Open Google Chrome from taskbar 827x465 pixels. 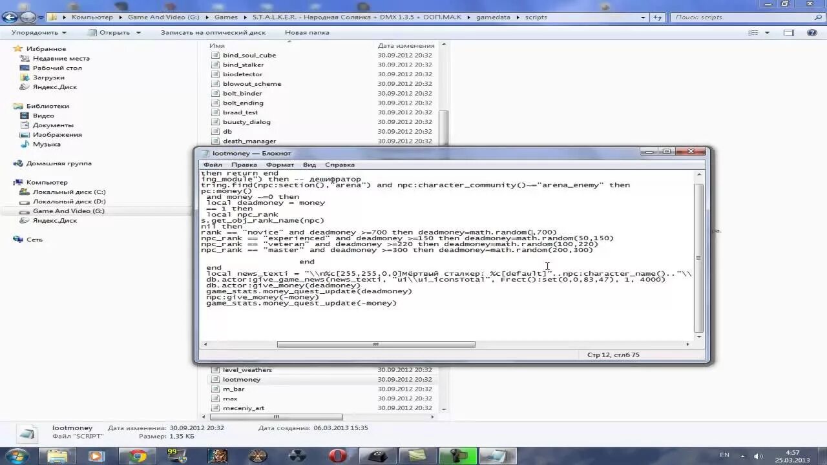[x=137, y=456]
